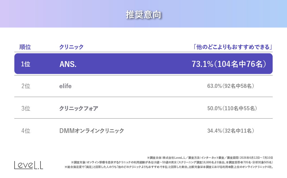This screenshot has height=178, width=287.
Task: Click the ANS. clinic name
Action: pyautogui.click(x=68, y=64)
